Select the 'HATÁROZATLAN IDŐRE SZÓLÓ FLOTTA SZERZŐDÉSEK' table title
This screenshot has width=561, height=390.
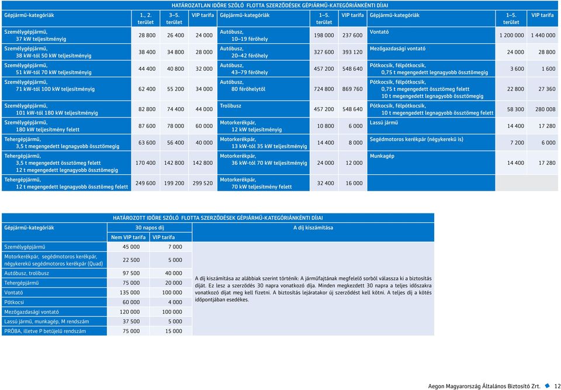click(280, 5)
